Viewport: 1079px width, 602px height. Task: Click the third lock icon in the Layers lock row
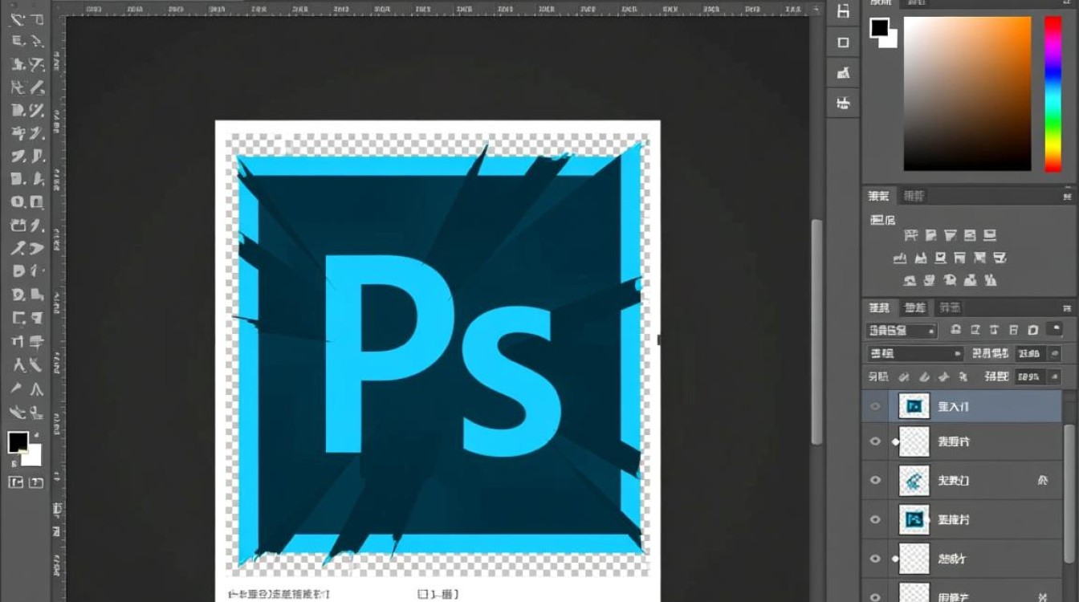[x=943, y=376]
